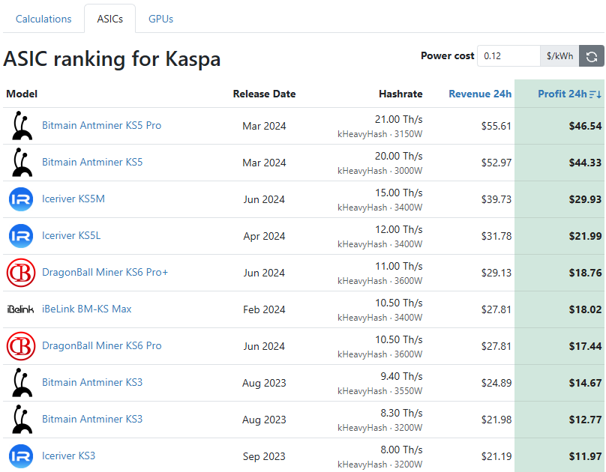Sort by the Profit 24h column header
606x472 pixels.
562,94
